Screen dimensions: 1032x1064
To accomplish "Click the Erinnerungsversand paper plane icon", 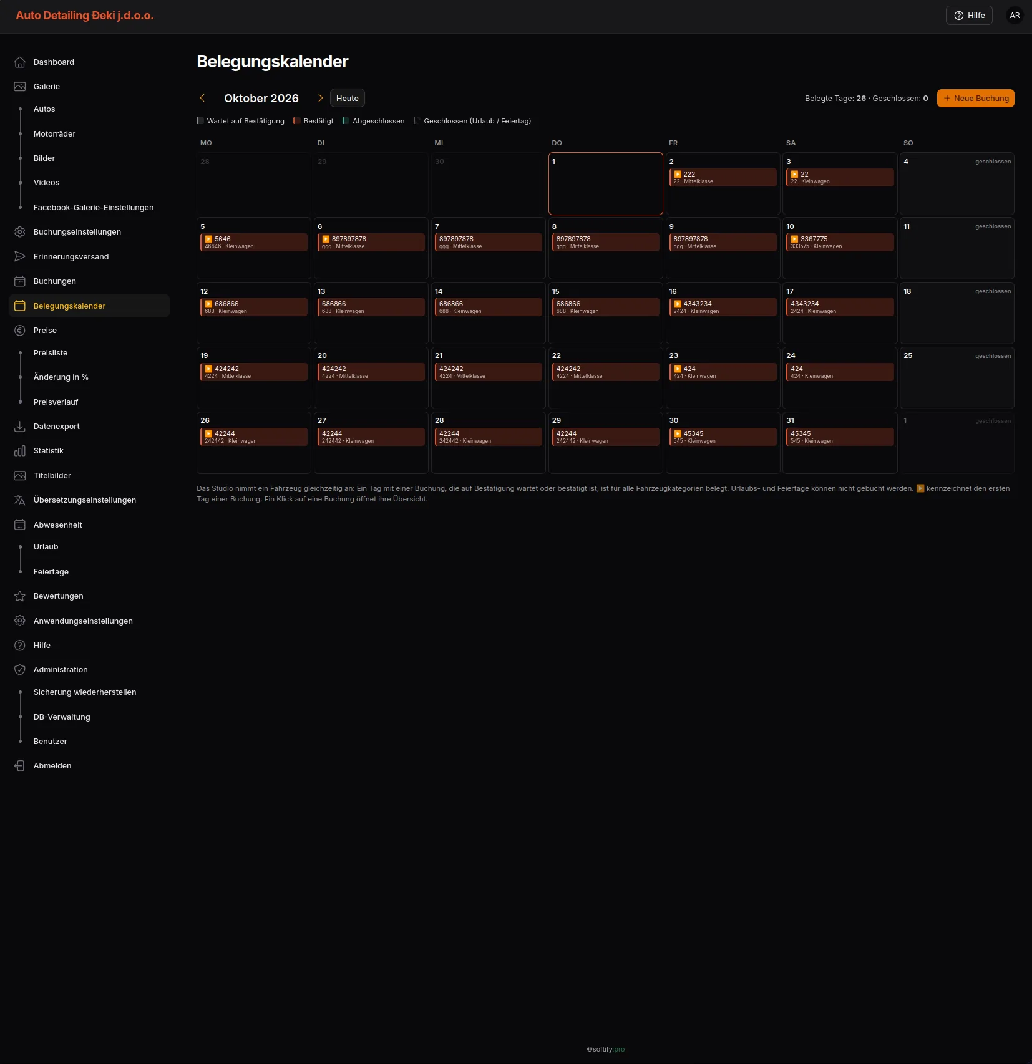I will pyautogui.click(x=20, y=256).
